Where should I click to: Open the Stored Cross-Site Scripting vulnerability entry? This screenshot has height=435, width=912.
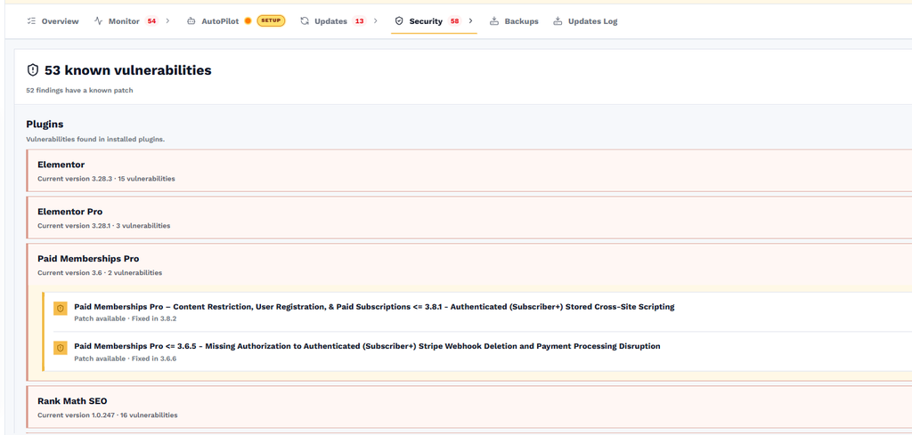(478, 312)
